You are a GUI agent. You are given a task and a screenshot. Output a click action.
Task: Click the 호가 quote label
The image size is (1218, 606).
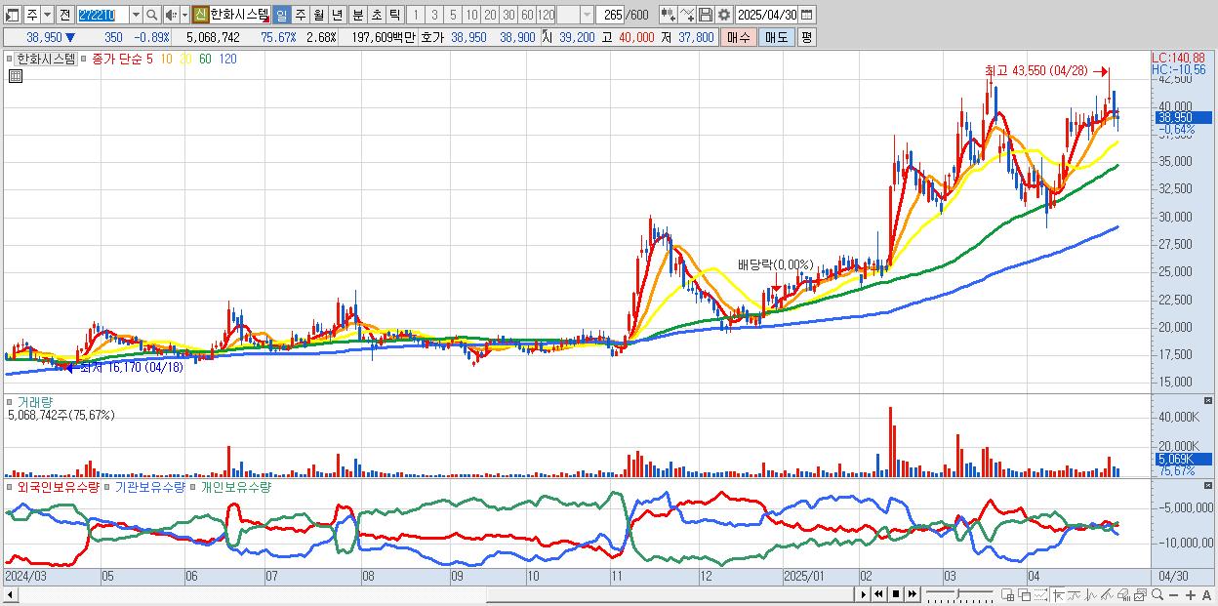tap(432, 37)
